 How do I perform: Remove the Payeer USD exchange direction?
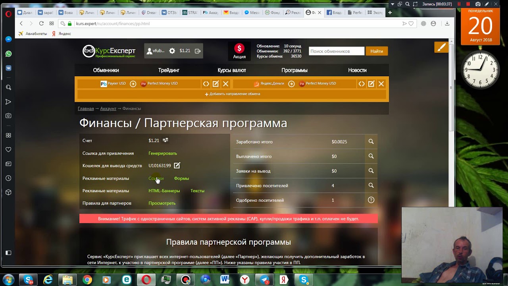click(225, 84)
